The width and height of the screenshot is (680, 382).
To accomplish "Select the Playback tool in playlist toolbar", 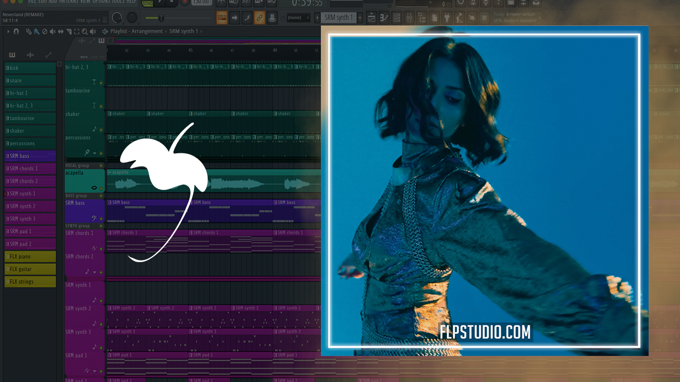I will (92, 32).
